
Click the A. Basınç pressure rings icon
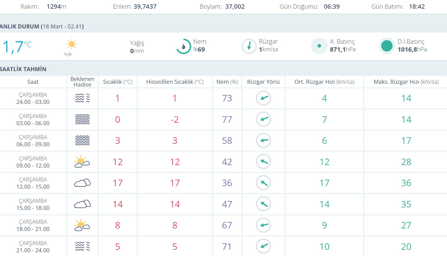point(319,46)
